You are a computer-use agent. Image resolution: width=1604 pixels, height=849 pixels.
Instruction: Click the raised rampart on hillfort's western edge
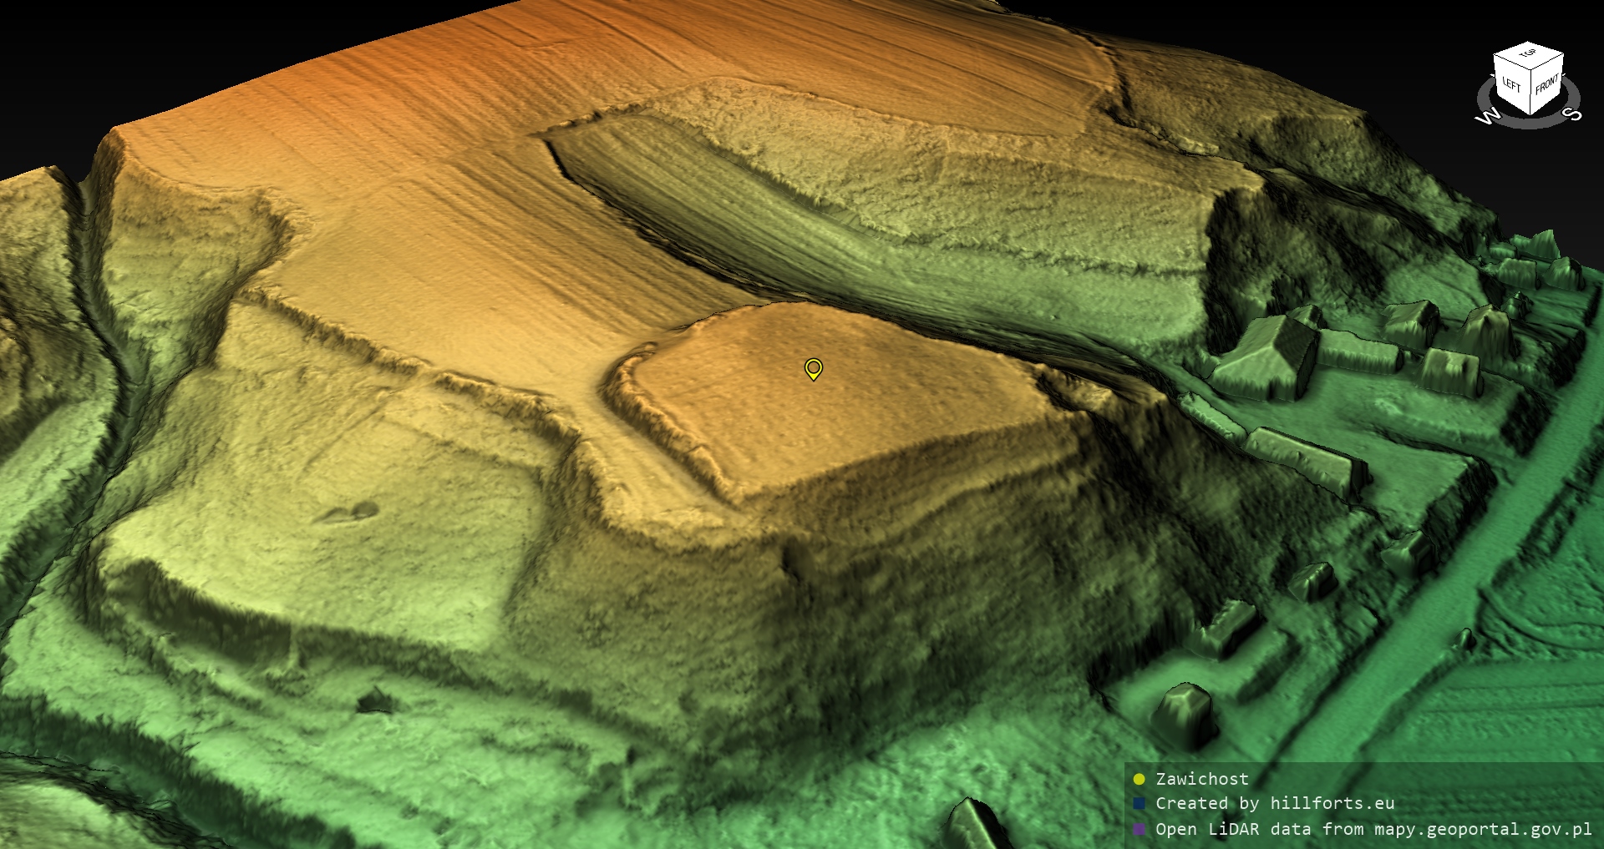(x=656, y=417)
